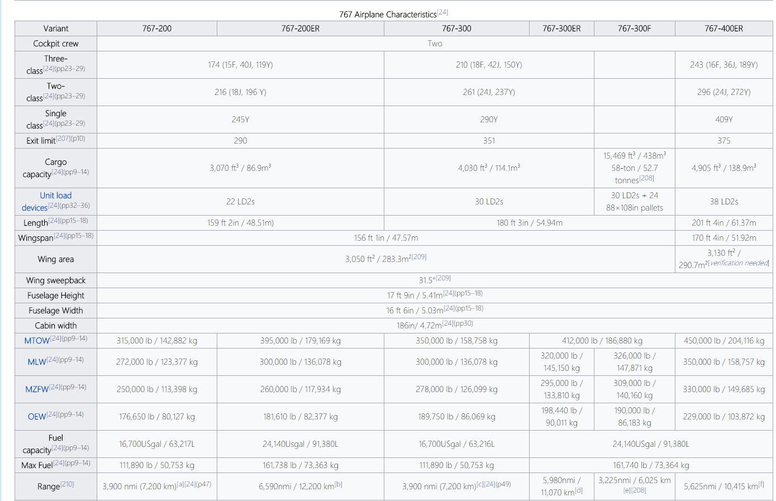Click MTOW '450,000 lb / 204,116 kg'
This screenshot has width=776, height=501.
pyautogui.click(x=724, y=341)
